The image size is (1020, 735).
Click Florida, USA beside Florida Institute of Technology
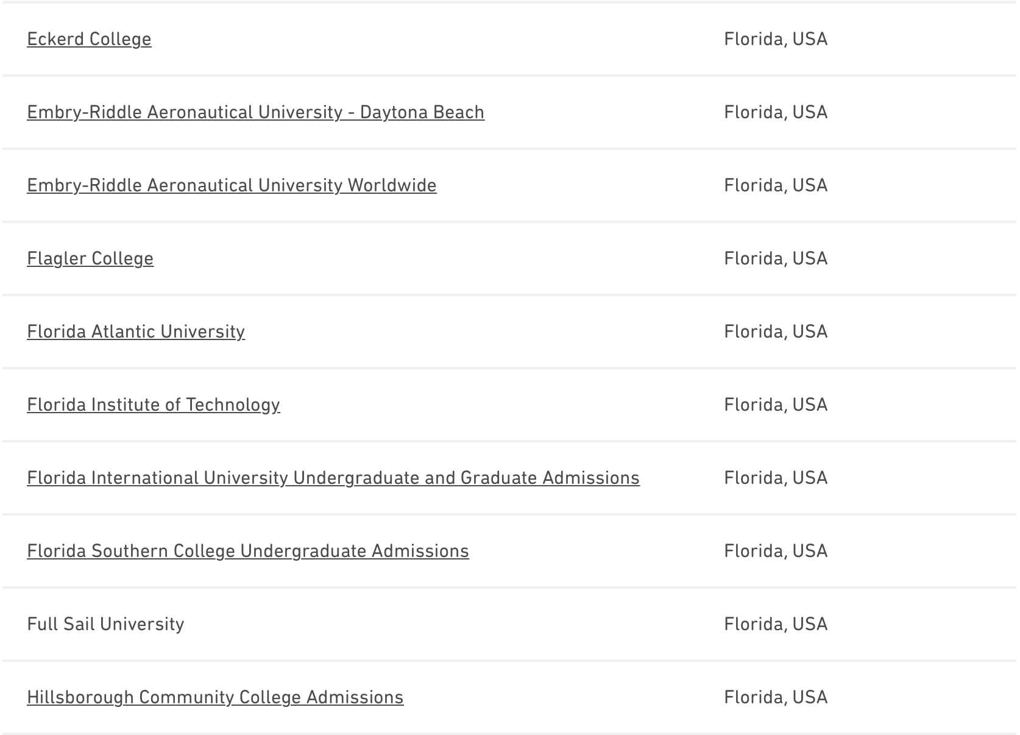click(x=776, y=405)
